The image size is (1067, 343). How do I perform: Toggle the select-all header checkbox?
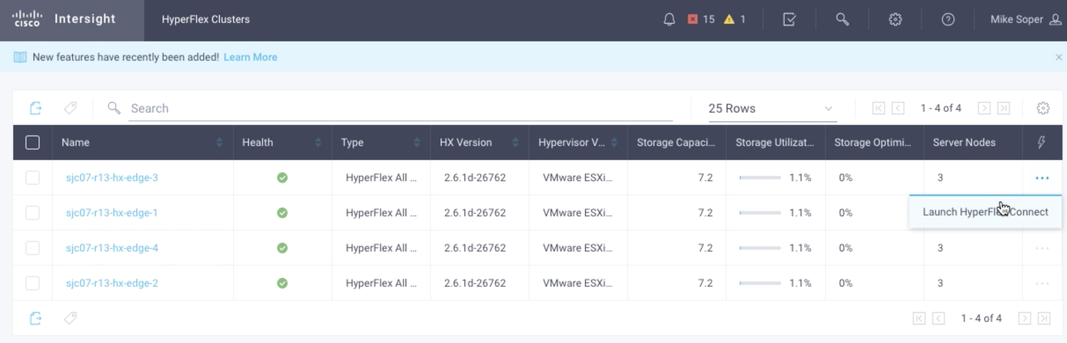tap(33, 142)
